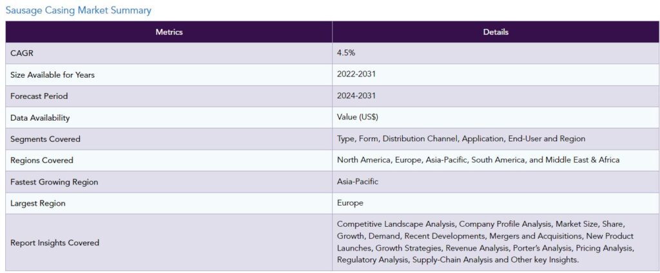Select the Data Availability label
660x273 pixels.
[x=40, y=118]
